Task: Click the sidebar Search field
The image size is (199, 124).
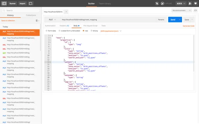Action: pos(21,10)
